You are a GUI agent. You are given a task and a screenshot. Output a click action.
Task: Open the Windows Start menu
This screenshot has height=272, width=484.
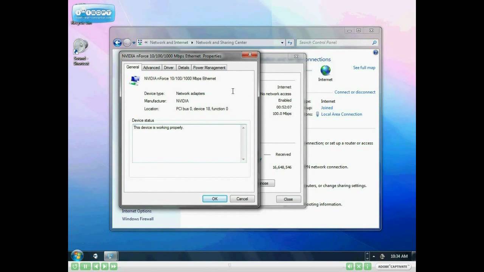77,256
